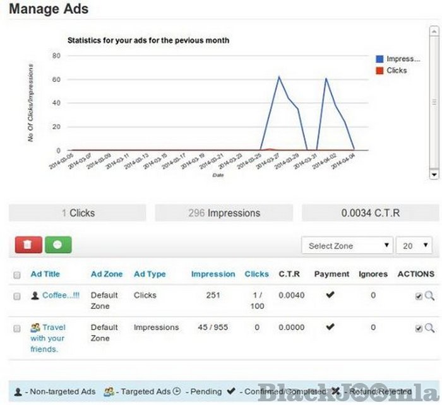Click the green add button

pos(58,245)
